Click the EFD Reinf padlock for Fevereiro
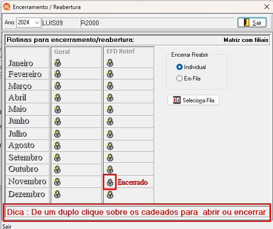273x229 pixels. 110,74
